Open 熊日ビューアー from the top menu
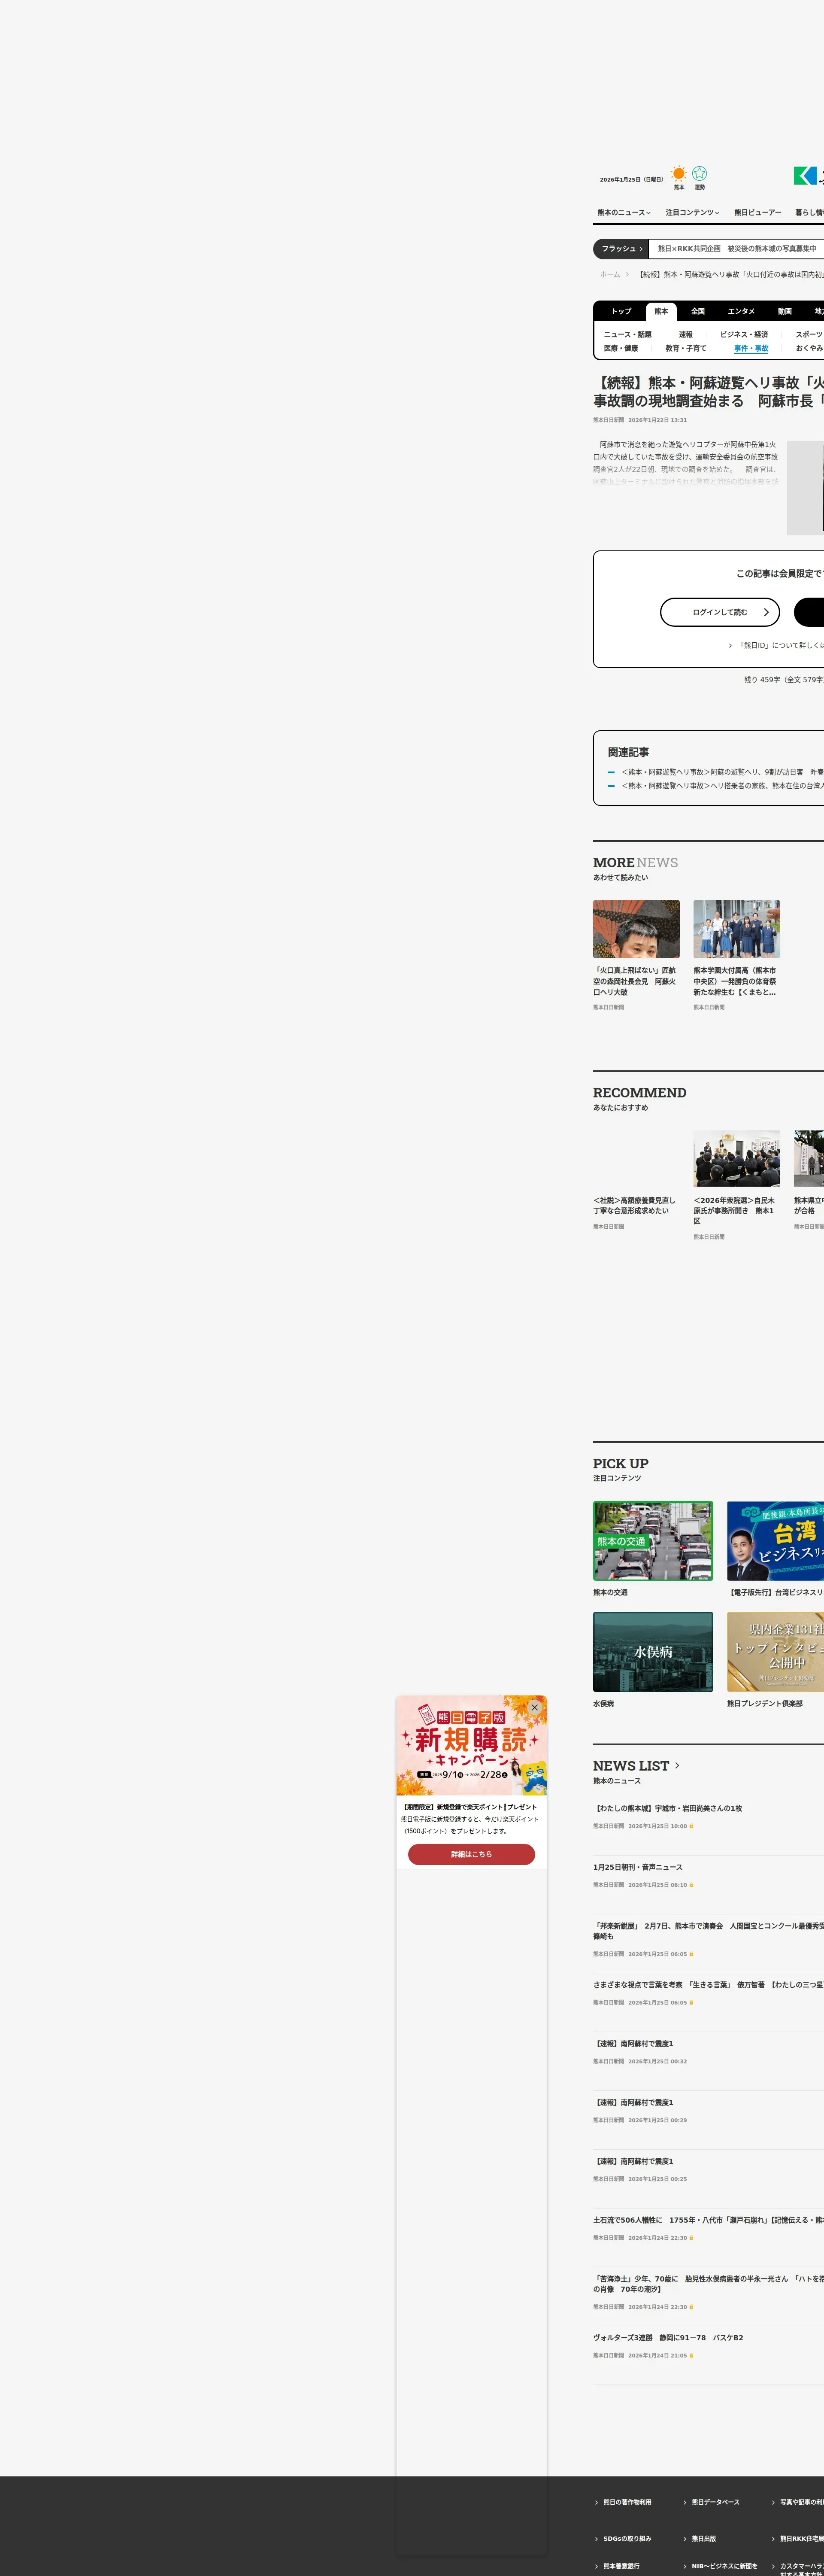 coord(757,212)
